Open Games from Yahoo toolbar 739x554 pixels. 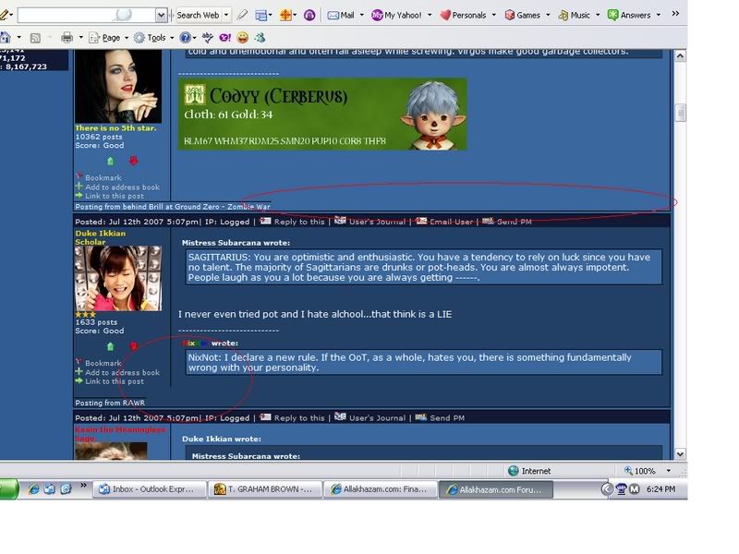[x=522, y=15]
